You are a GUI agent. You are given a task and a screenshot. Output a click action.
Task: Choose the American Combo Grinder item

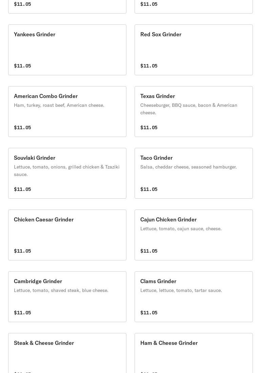(67, 112)
